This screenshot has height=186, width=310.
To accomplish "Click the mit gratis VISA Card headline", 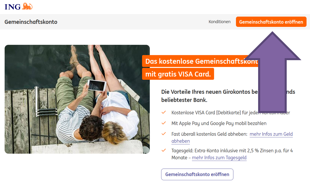I will tap(178, 74).
